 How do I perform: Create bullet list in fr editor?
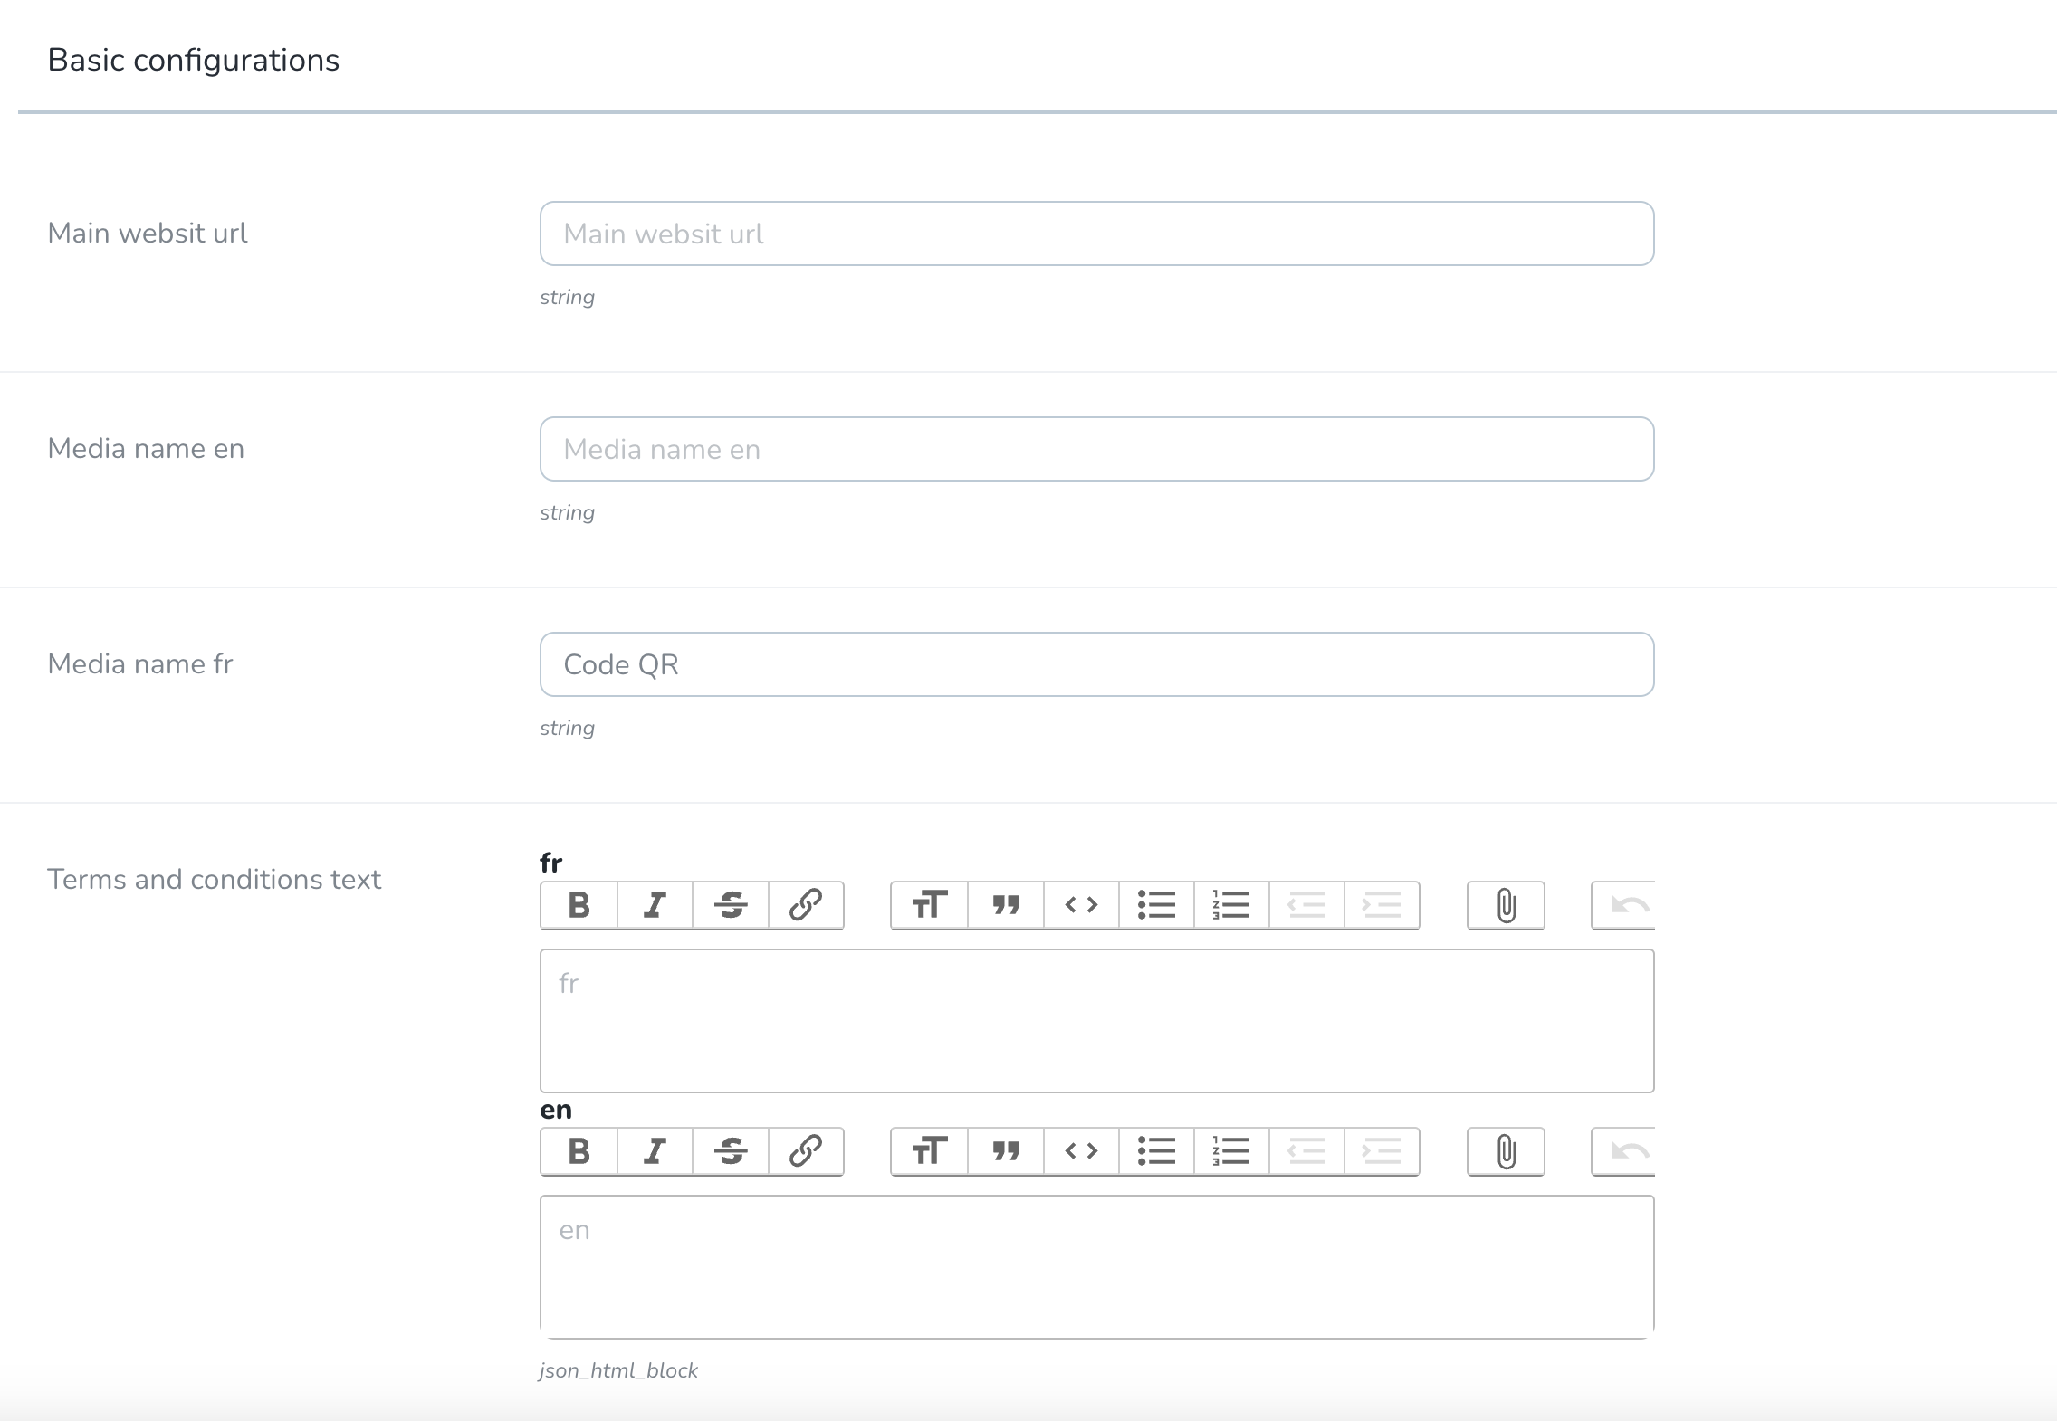coord(1156,905)
